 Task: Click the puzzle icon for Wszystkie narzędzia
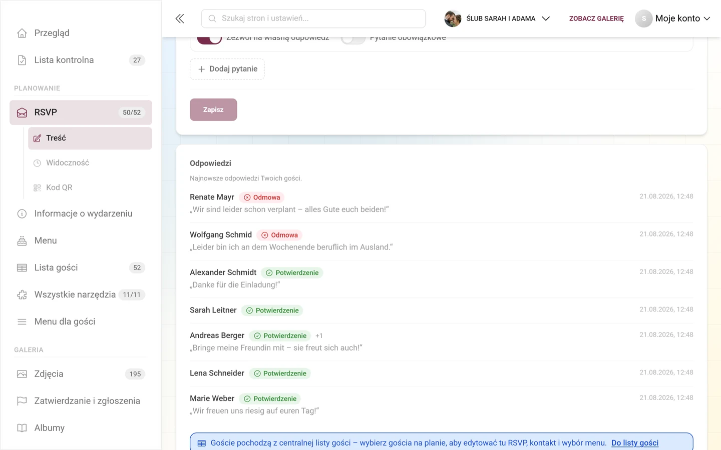click(x=22, y=295)
